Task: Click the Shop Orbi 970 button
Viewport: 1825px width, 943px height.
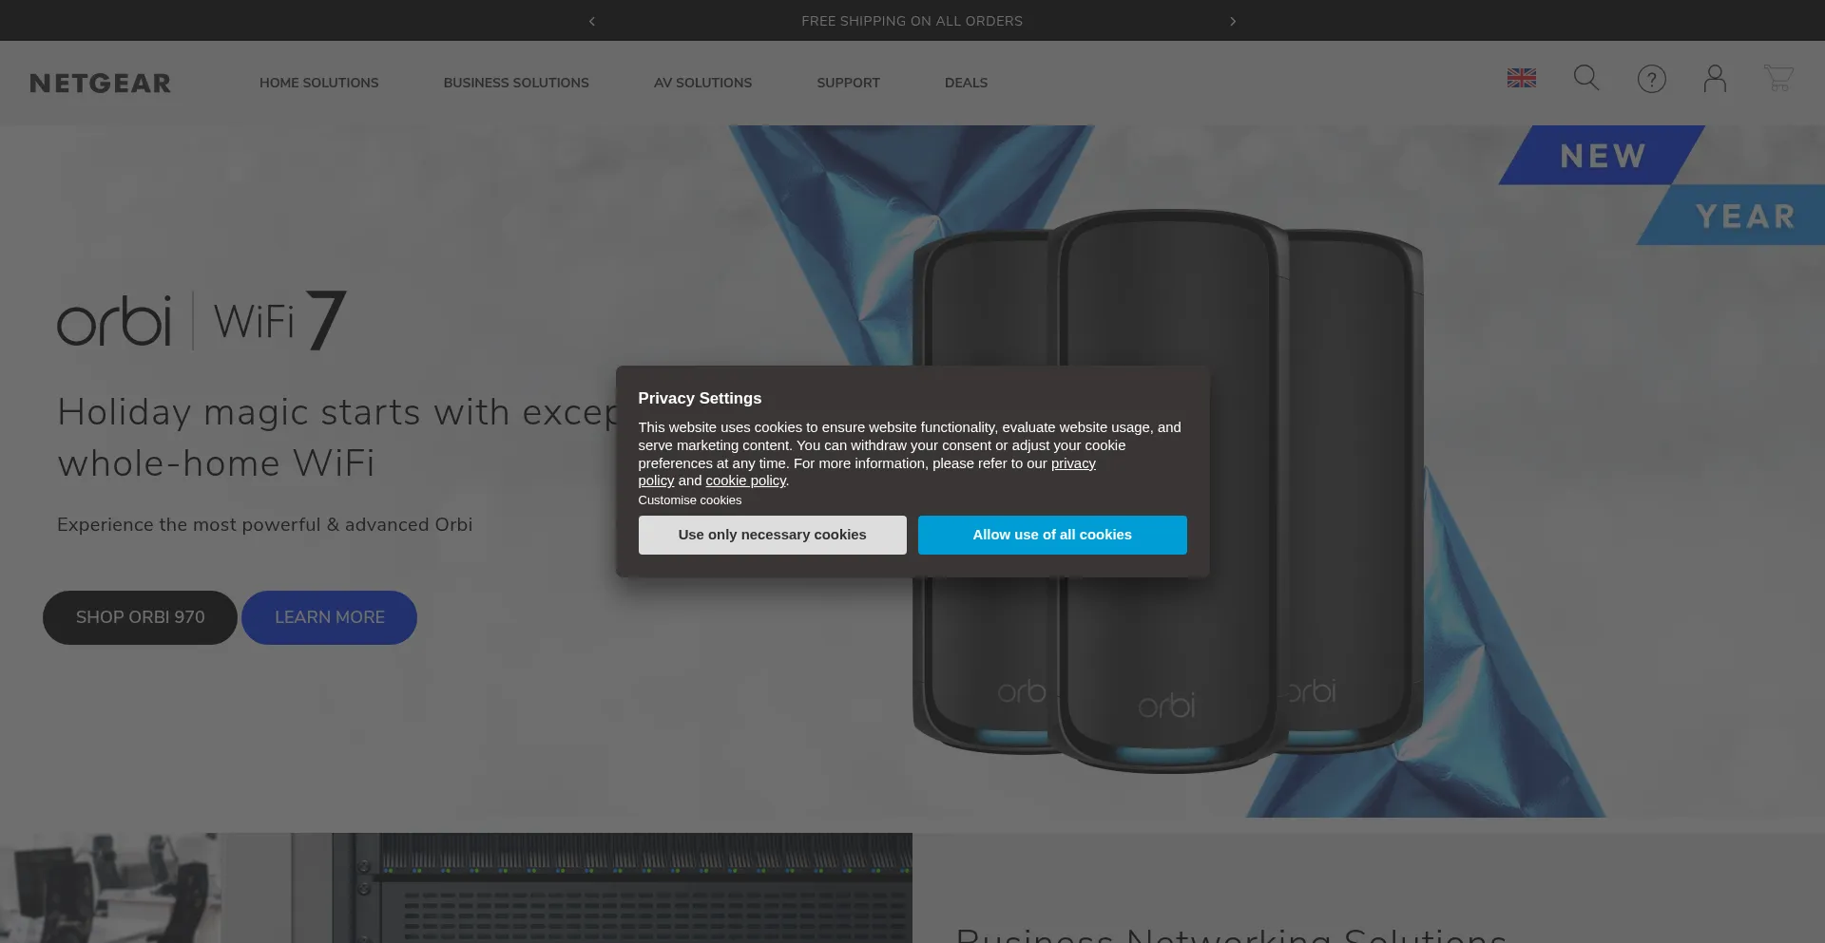Action: [140, 617]
